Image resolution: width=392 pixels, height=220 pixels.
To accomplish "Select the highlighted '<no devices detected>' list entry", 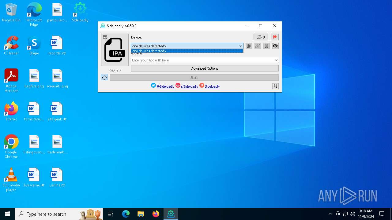I will coord(187,51).
